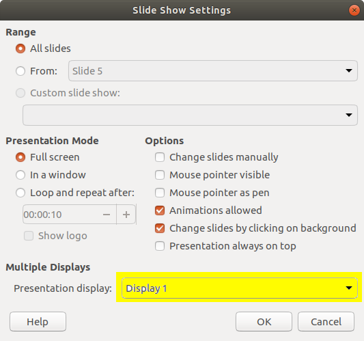Click the Help button
This screenshot has width=364, height=341.
[38, 322]
